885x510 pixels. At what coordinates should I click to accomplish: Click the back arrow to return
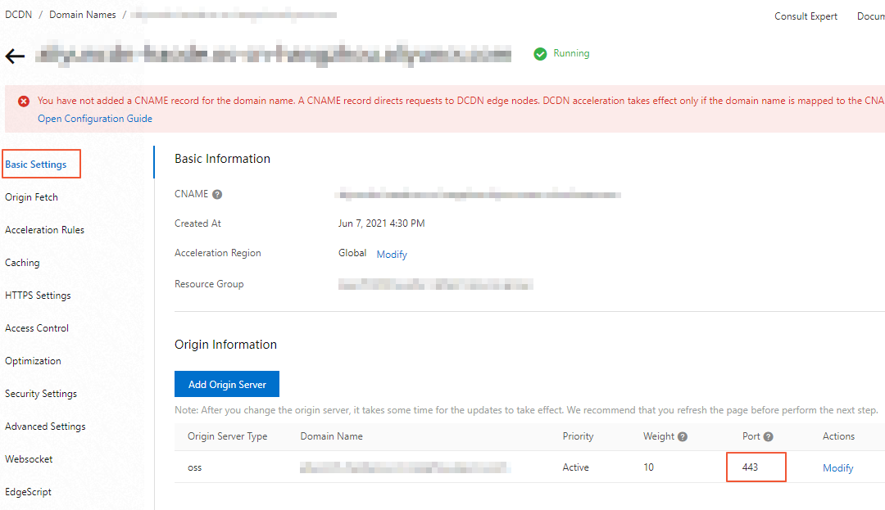coord(16,56)
